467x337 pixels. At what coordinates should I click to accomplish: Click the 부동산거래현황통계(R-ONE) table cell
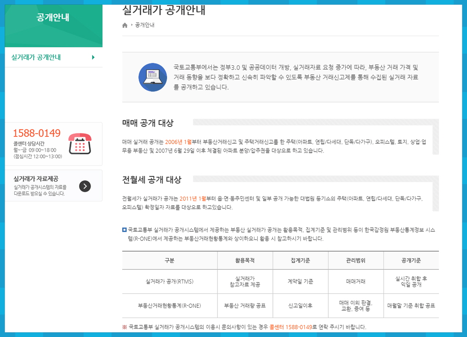pos(170,306)
